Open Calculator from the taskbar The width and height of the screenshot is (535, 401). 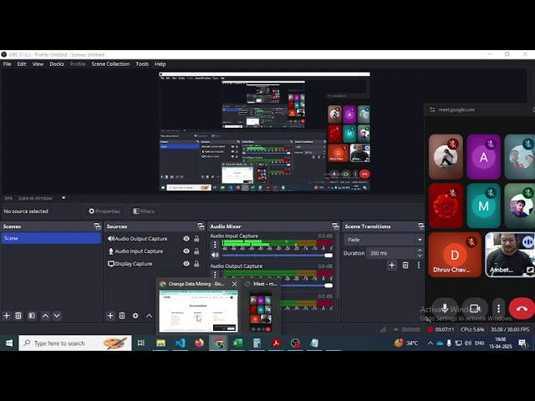click(x=257, y=343)
